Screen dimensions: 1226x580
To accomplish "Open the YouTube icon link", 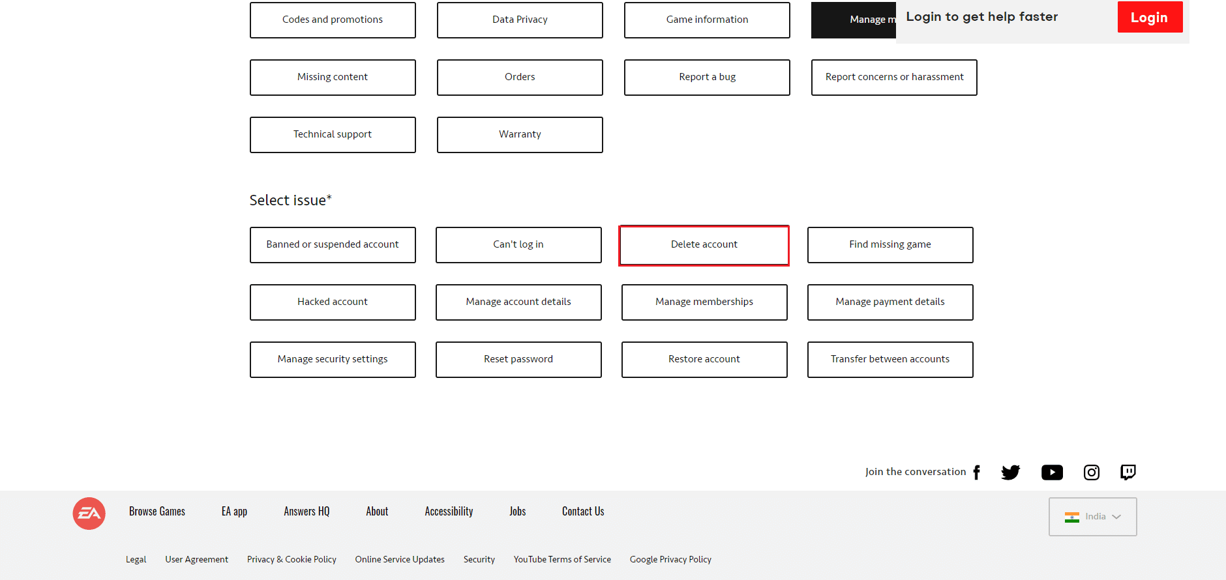I will click(1052, 472).
